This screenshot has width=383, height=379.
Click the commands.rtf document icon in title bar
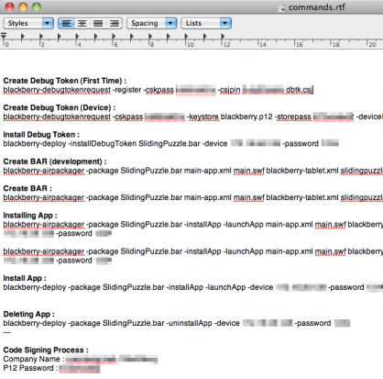pos(281,7)
